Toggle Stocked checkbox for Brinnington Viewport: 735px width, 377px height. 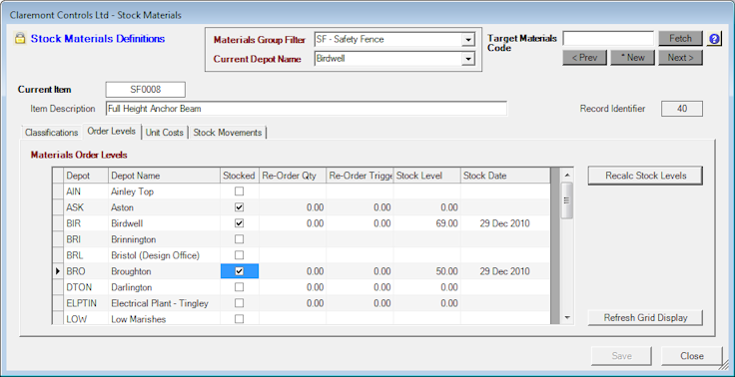point(239,238)
